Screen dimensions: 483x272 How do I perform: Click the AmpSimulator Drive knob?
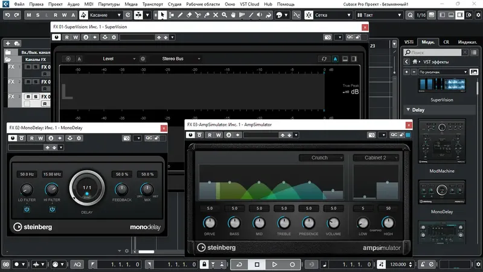210,222
